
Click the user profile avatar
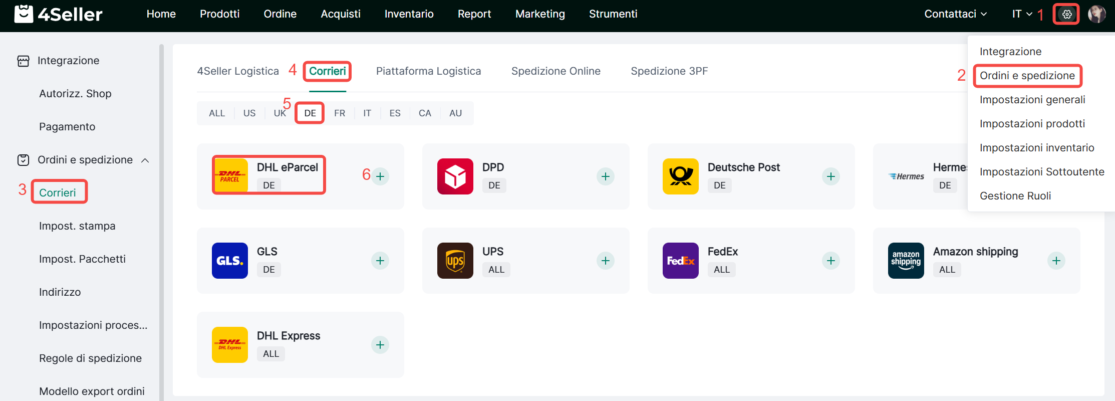click(x=1096, y=14)
